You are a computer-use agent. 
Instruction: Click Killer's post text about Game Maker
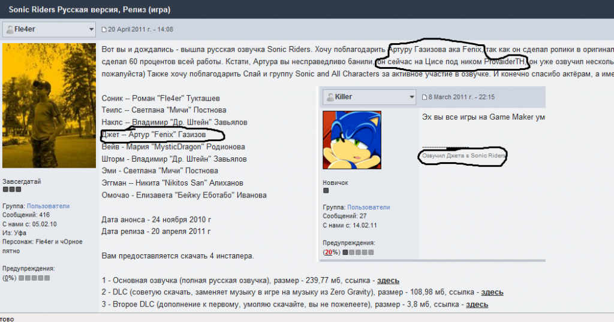click(x=483, y=117)
